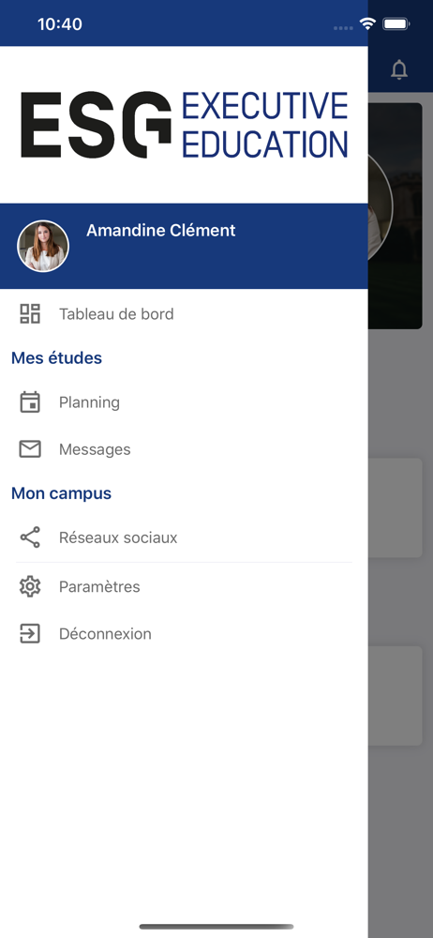Open the Planning calendar icon
Viewport: 433px width, 938px height.
click(x=30, y=402)
